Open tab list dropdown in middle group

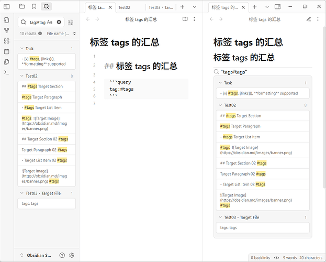click(x=194, y=7)
